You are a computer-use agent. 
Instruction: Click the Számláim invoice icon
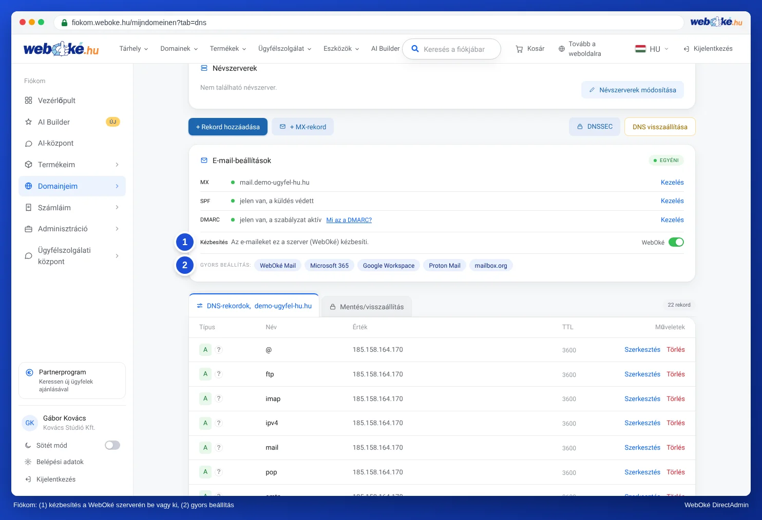point(29,208)
